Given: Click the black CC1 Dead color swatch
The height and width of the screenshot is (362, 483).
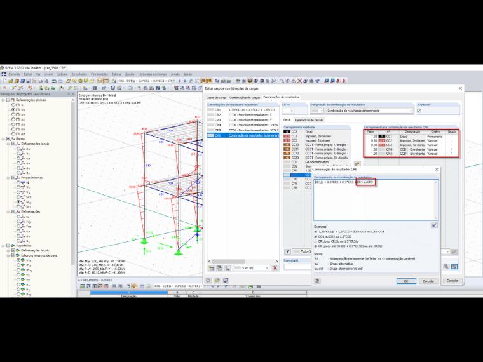Looking at the screenshot, I should [x=287, y=131].
